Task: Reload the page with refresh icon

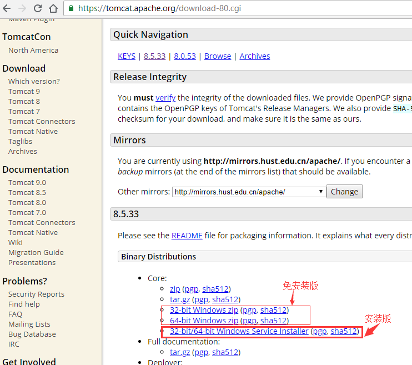Action: click(x=38, y=8)
